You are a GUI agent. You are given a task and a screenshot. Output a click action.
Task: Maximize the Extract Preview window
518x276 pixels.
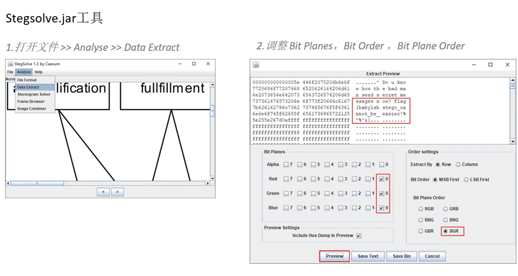[x=490, y=65]
